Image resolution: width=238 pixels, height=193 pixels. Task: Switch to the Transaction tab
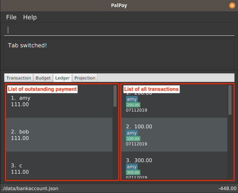tap(19, 78)
